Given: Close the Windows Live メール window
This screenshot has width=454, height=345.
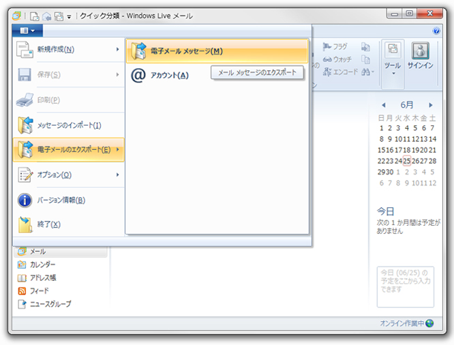Looking at the screenshot, I should [429, 14].
